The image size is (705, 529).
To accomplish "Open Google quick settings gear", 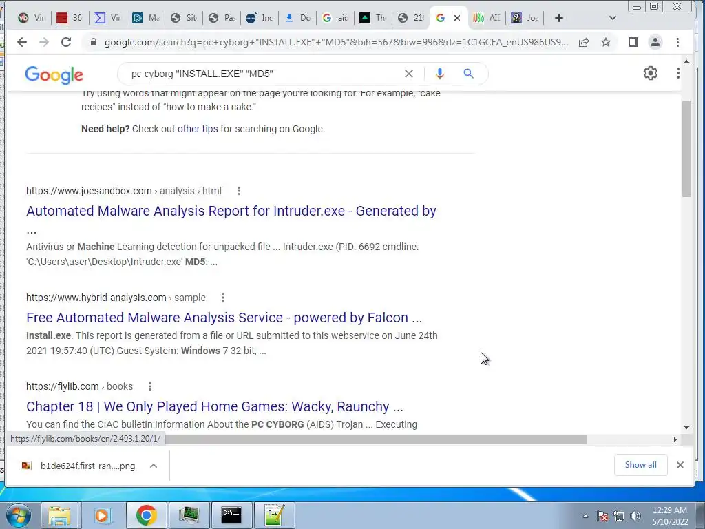I will (650, 73).
